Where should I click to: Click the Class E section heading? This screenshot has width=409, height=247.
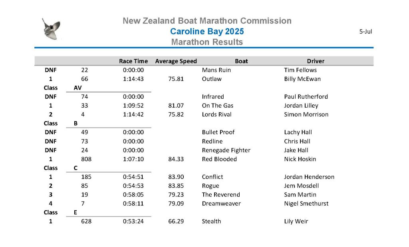tap(61, 212)
